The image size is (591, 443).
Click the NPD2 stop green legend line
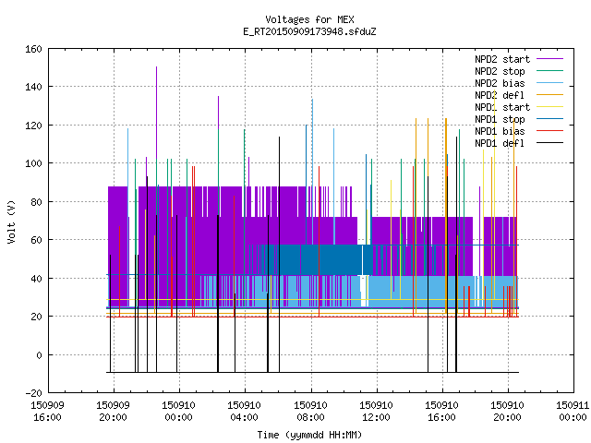550,71
